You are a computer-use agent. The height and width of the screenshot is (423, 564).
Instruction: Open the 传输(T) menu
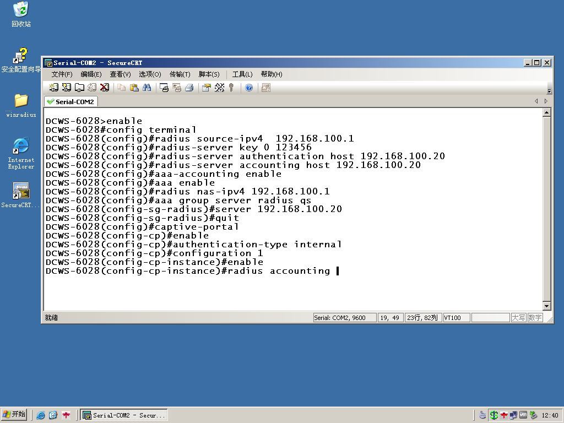tap(180, 74)
